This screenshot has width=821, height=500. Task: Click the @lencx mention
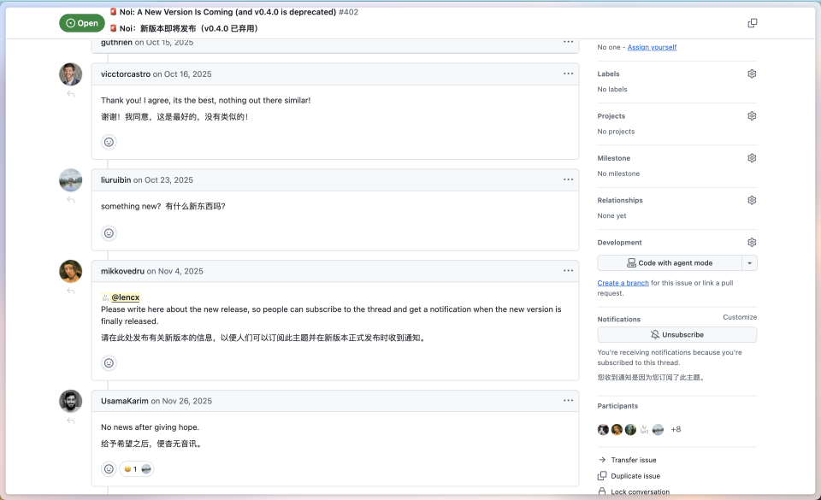click(x=125, y=297)
